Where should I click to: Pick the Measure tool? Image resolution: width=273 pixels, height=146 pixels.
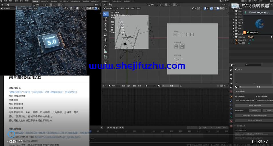coord(105,51)
